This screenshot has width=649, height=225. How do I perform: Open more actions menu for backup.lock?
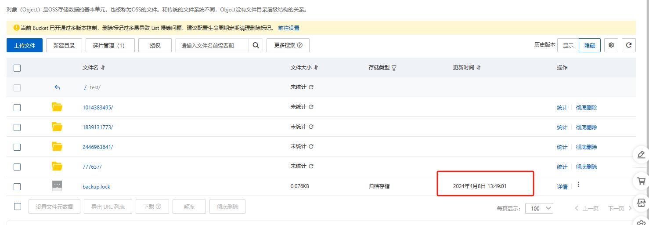point(579,185)
